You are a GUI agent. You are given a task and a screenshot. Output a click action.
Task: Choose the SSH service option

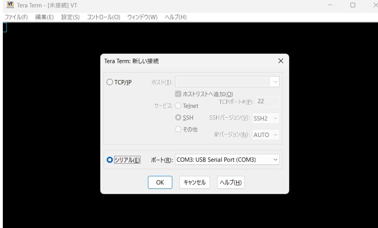pos(178,117)
